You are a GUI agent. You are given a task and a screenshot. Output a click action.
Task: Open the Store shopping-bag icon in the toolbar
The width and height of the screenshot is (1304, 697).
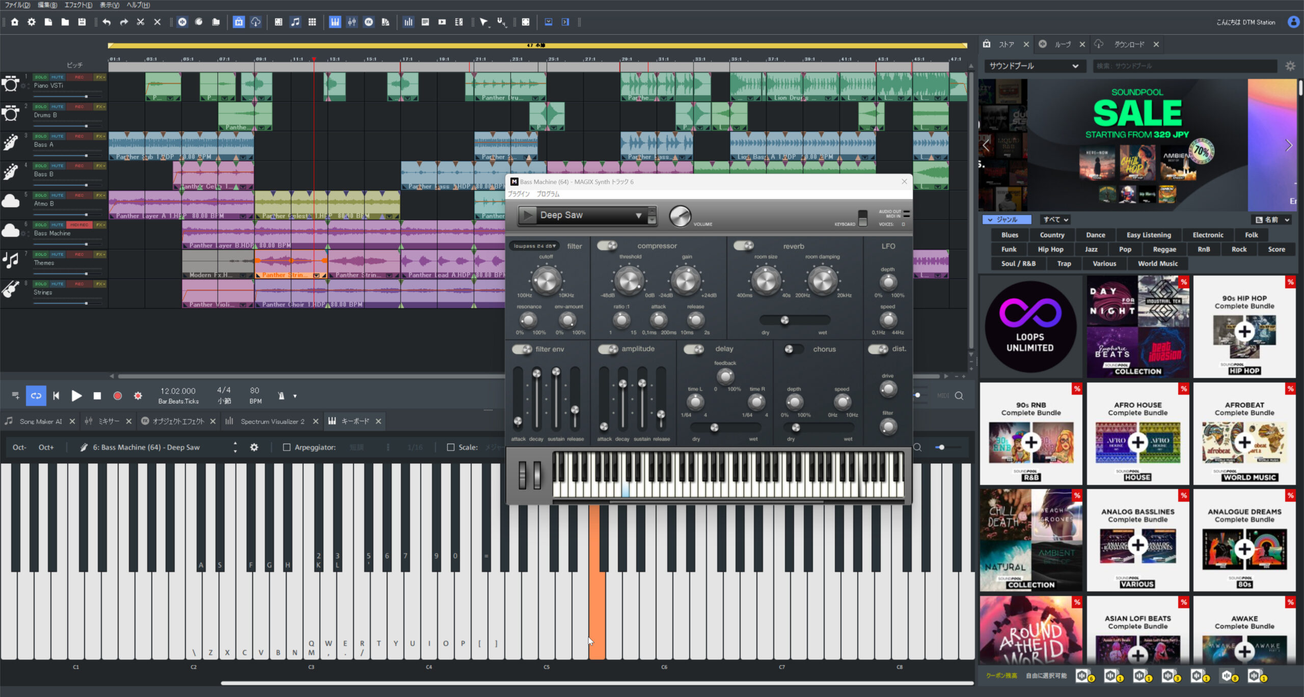tap(238, 22)
